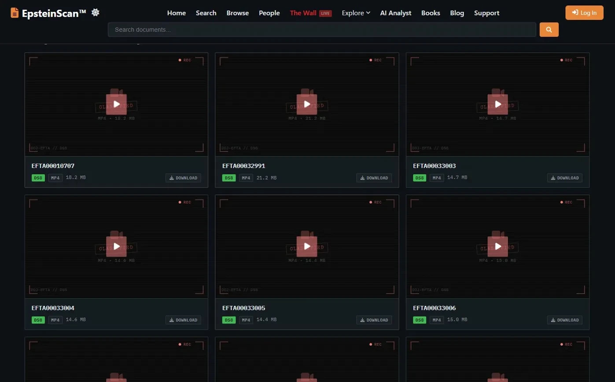The image size is (615, 382).
Task: Start playback of EFTA00033004
Action: (116, 246)
